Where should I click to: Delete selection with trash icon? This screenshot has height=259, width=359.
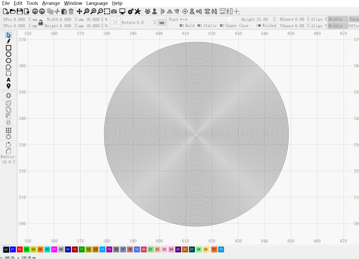(71, 12)
